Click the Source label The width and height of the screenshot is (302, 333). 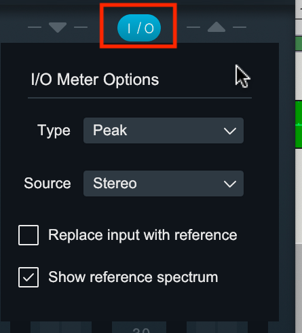coord(48,183)
